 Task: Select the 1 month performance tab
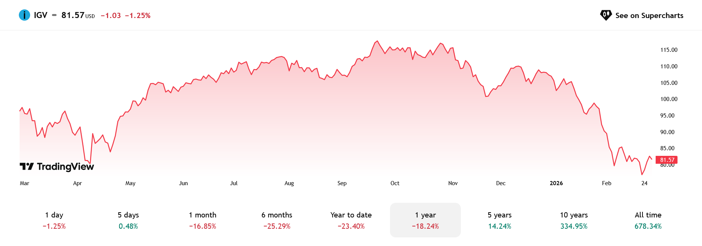203,220
